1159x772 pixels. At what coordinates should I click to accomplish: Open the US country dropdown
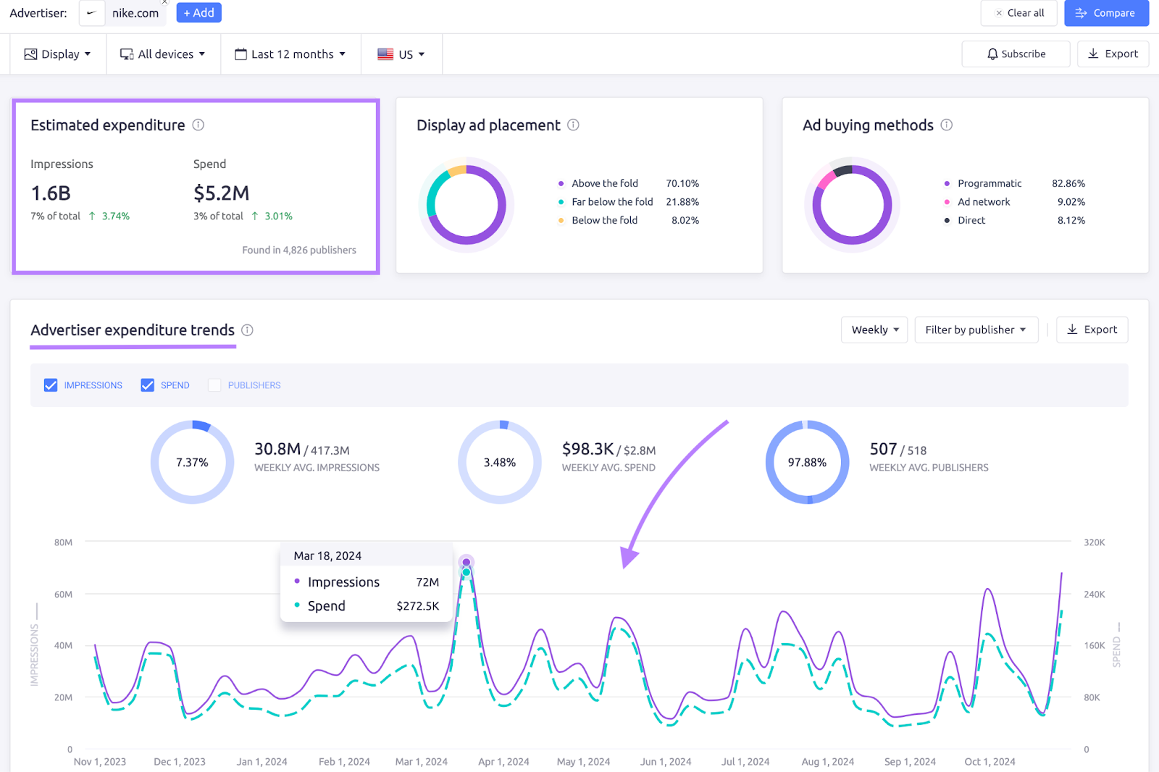(x=401, y=54)
